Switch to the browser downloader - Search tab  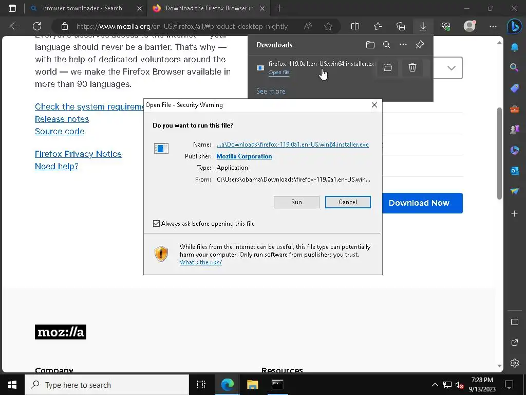(83, 8)
